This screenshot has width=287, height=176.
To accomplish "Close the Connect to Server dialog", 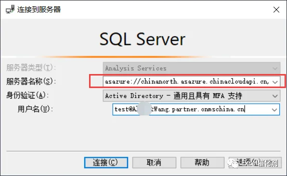I will tap(276, 10).
